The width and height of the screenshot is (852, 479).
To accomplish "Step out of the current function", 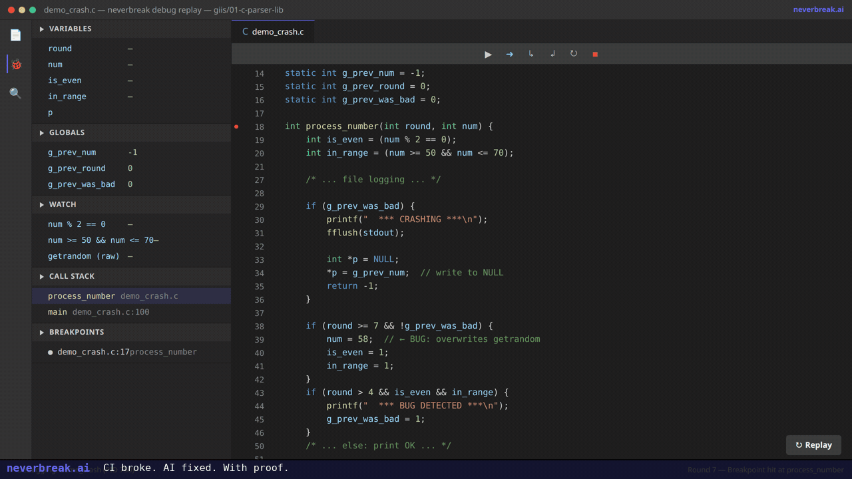I will click(552, 55).
